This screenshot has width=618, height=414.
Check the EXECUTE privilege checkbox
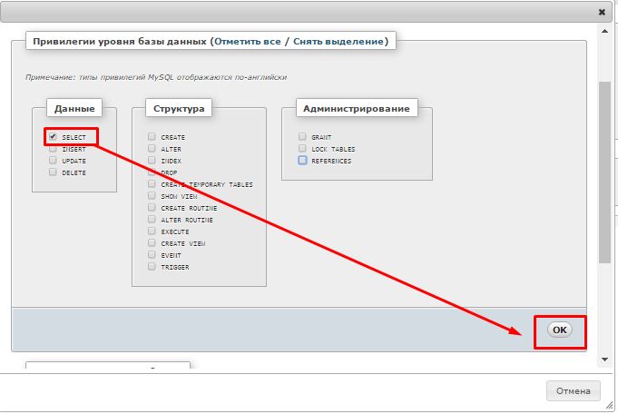pyautogui.click(x=152, y=232)
